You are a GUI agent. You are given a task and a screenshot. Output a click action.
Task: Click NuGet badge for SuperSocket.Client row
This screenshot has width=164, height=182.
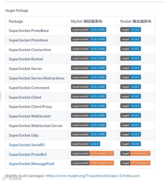pos(130,96)
